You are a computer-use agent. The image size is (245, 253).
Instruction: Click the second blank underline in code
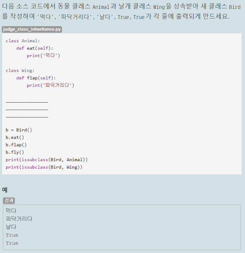pos(27,110)
